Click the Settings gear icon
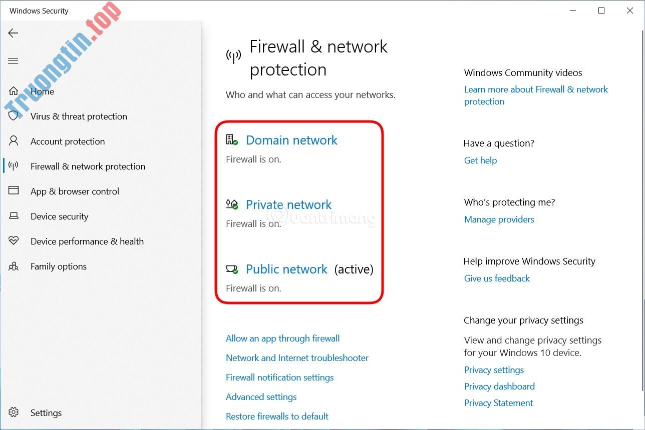 14,412
